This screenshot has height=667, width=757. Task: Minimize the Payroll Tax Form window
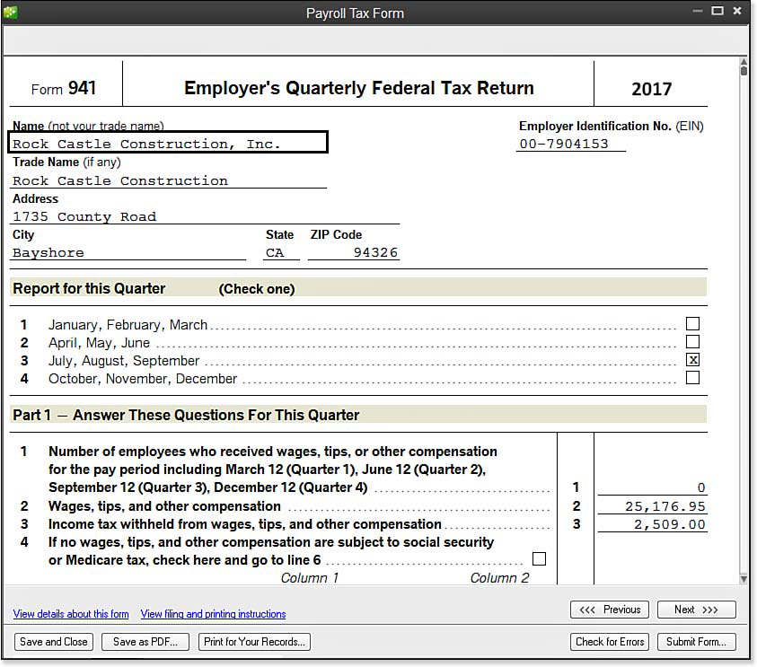pyautogui.click(x=698, y=11)
